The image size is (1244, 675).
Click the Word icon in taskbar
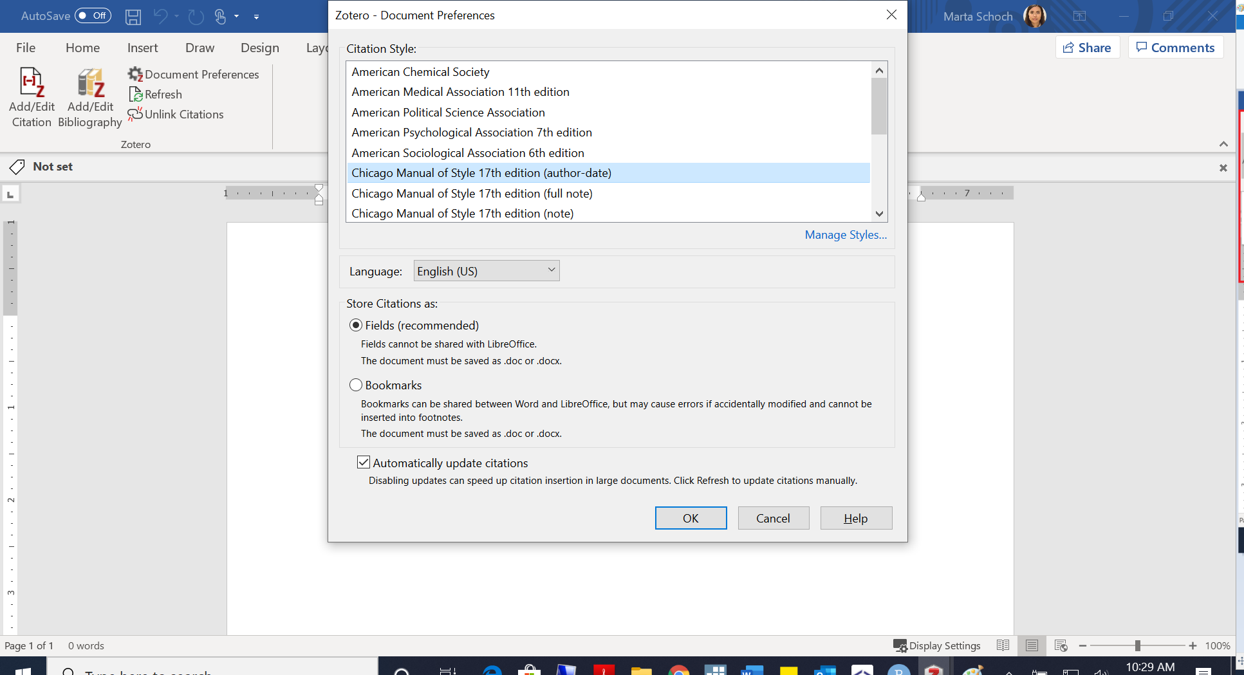tap(751, 670)
